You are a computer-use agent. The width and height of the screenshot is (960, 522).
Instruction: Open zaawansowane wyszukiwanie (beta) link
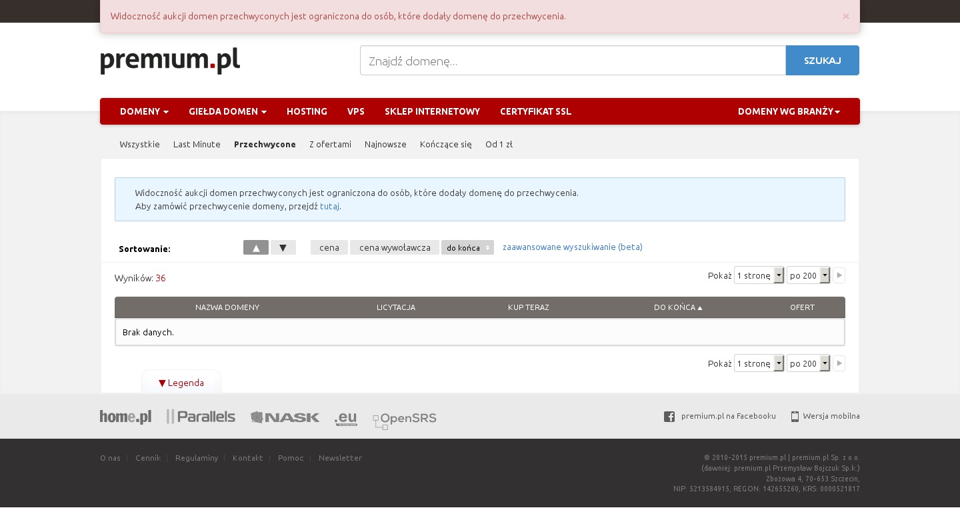pos(572,247)
